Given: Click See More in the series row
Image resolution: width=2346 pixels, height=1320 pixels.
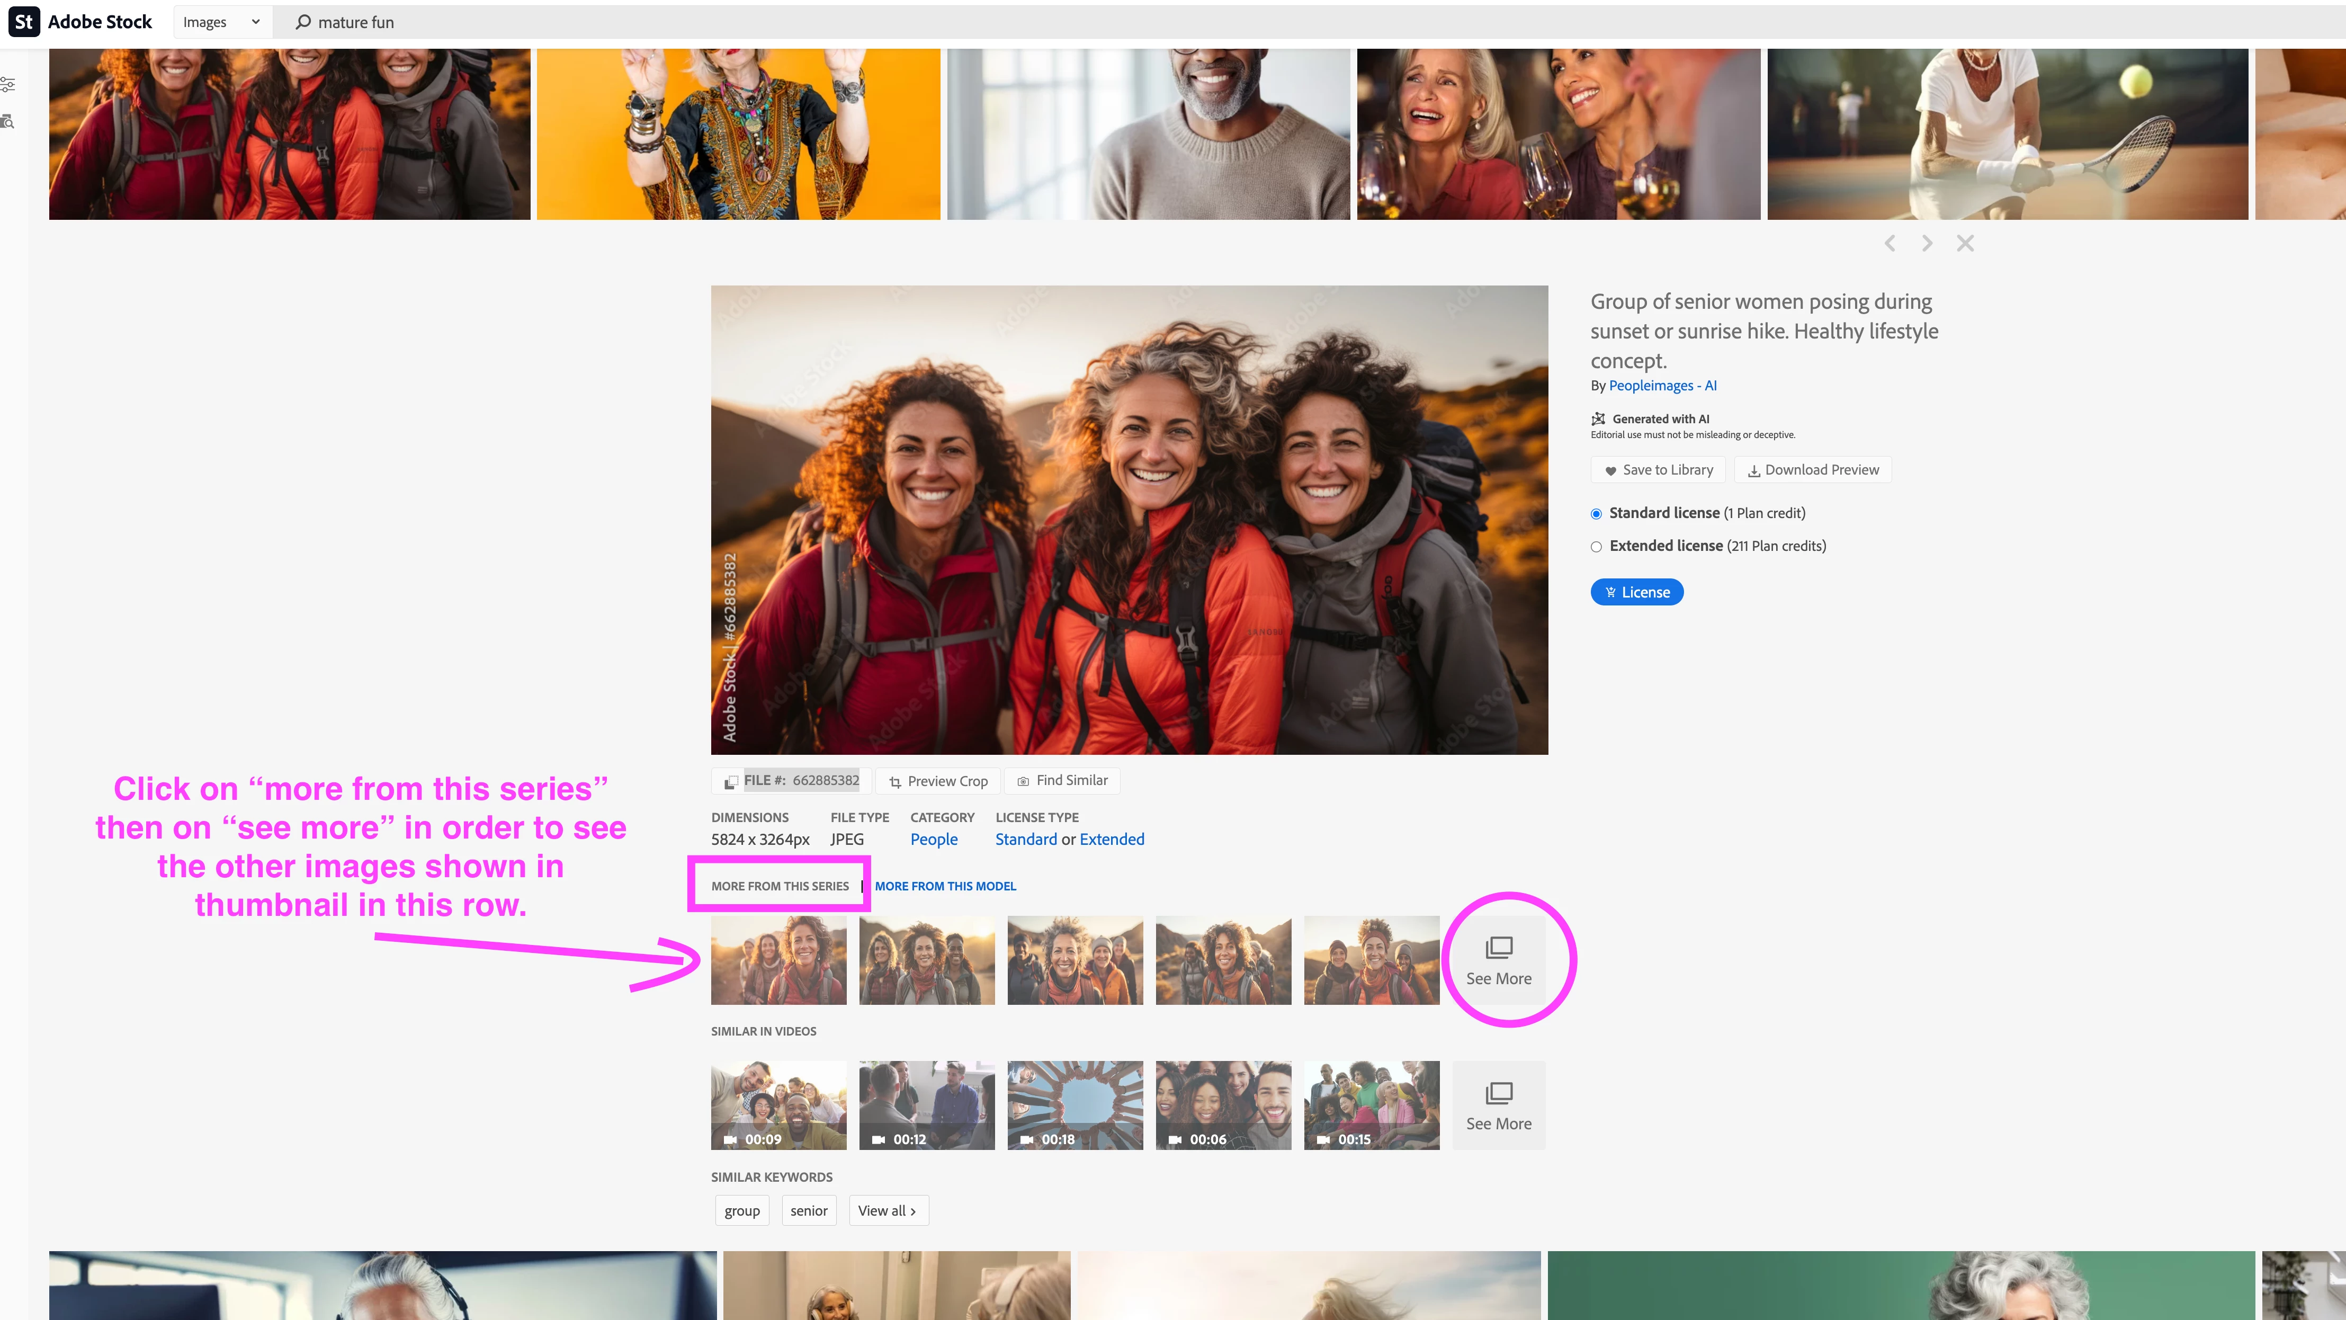Looking at the screenshot, I should [1498, 960].
